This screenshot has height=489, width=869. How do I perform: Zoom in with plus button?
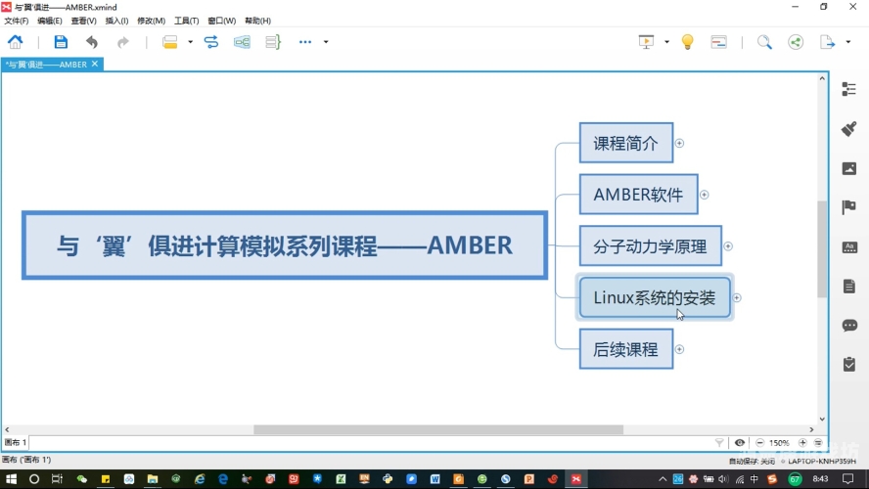click(x=802, y=442)
